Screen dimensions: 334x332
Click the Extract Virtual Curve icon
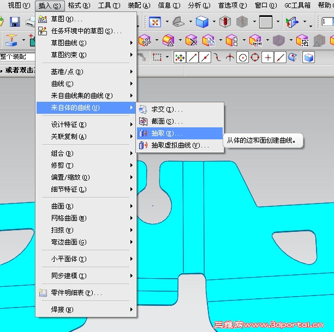point(143,145)
